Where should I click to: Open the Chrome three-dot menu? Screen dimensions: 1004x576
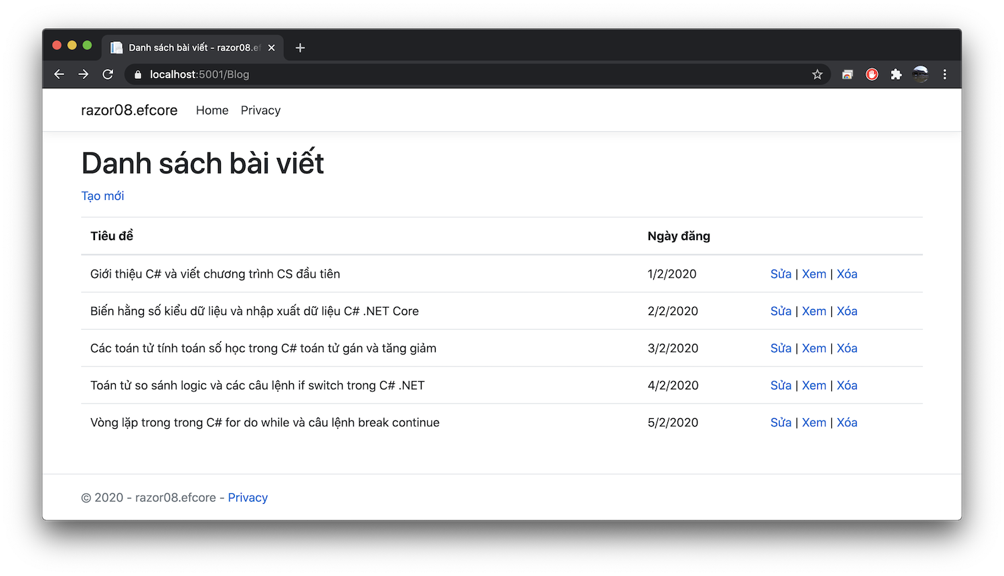[944, 74]
